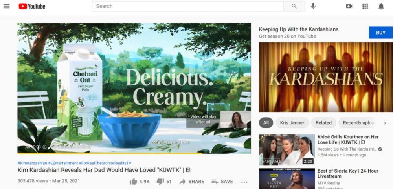Screen dimensions: 393x189
Task: Show more filter chips with right chevron
Action: point(385,123)
